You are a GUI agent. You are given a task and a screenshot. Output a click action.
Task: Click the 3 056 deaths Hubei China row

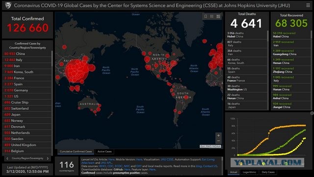coord(246,35)
